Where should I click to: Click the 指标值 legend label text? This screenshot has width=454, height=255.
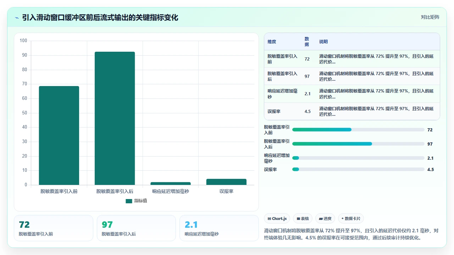pos(140,201)
